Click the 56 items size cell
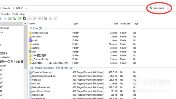 (x=113, y=44)
